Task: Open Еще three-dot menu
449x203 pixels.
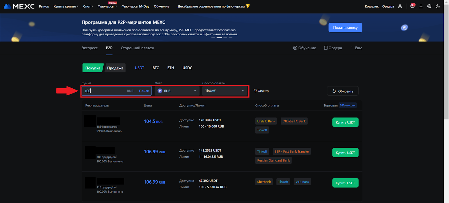Action: click(356, 48)
